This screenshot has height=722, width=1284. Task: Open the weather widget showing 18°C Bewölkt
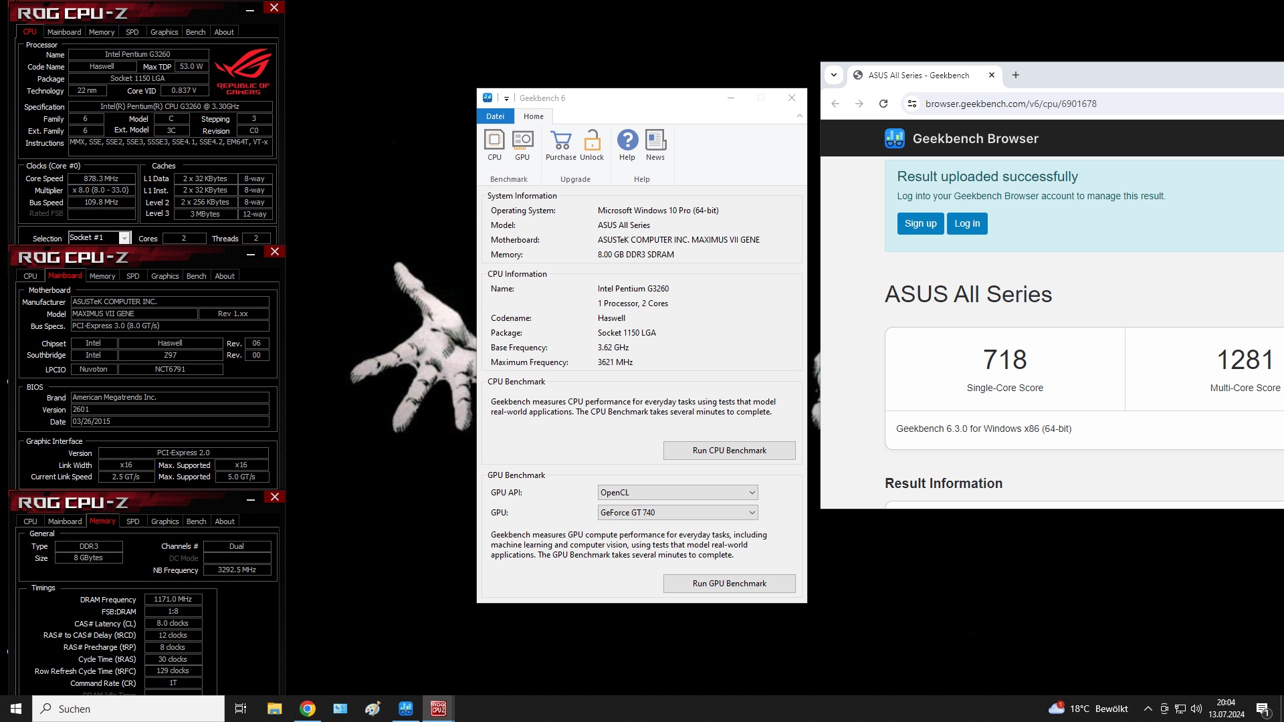point(1089,709)
